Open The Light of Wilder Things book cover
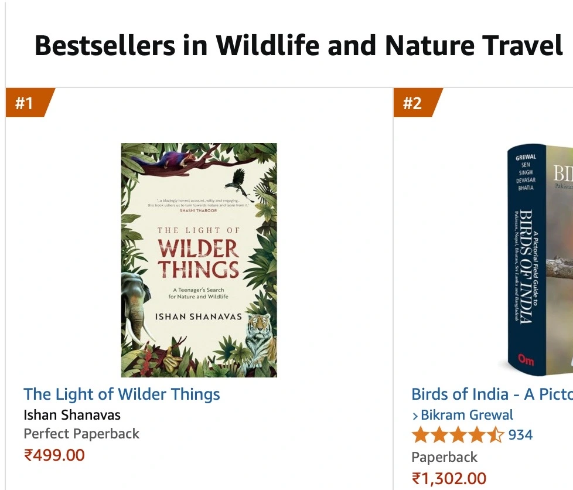 coord(199,260)
